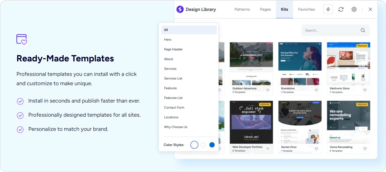Favorite the Electronic Store kit heart
The image size is (386, 172).
365,90
